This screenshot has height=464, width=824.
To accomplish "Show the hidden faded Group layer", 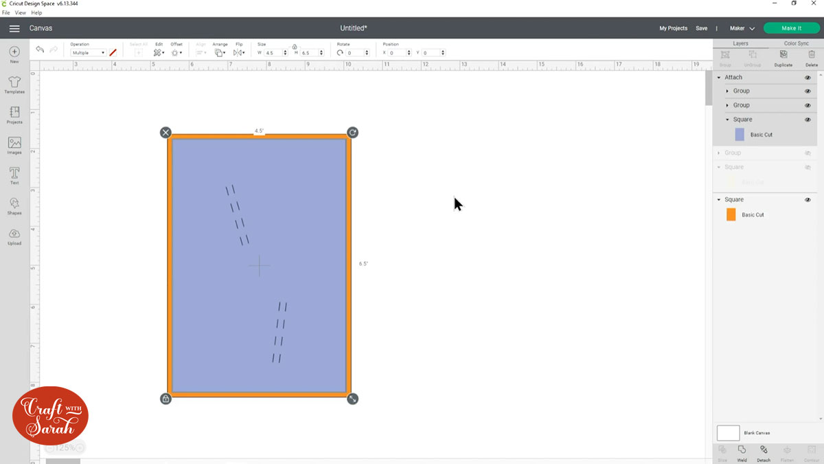I will tap(808, 153).
